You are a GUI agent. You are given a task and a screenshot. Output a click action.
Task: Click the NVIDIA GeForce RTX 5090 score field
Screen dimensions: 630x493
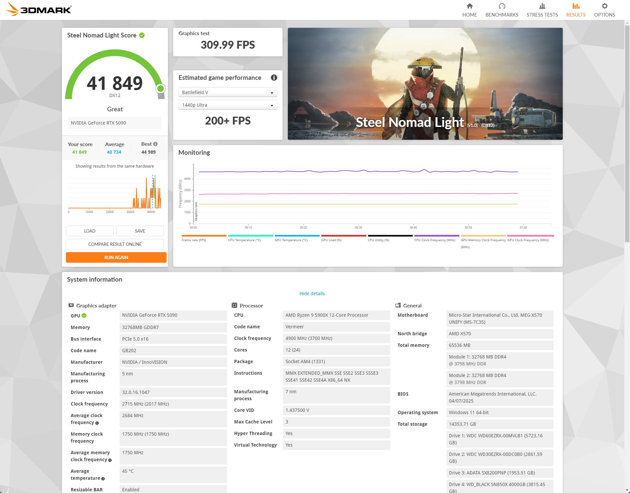click(x=115, y=123)
